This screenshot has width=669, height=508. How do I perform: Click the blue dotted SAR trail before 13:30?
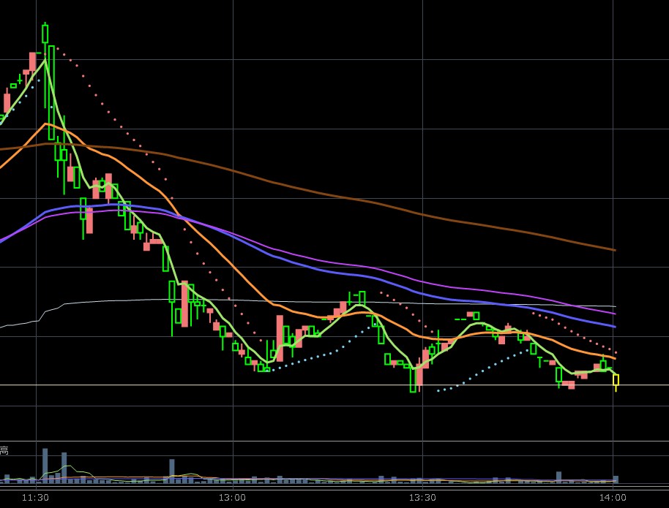click(x=329, y=352)
